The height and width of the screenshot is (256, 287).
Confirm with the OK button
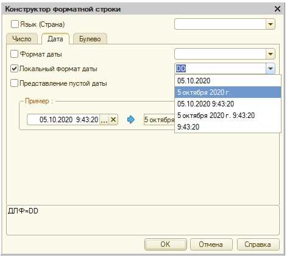click(165, 244)
